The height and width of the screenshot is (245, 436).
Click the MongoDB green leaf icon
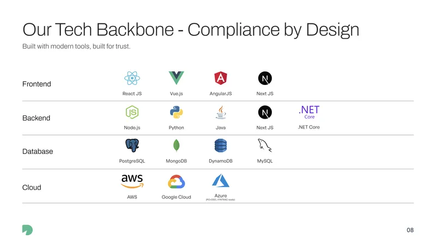pos(176,145)
